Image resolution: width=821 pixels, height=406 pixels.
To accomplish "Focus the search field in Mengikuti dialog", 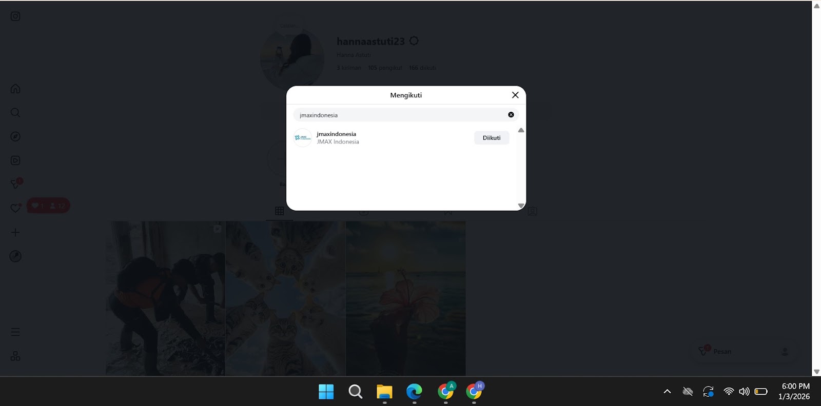I will click(x=400, y=115).
